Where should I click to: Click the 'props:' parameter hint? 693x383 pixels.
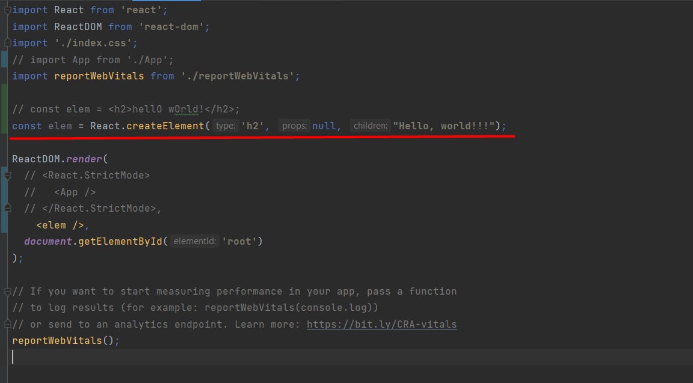tap(294, 126)
